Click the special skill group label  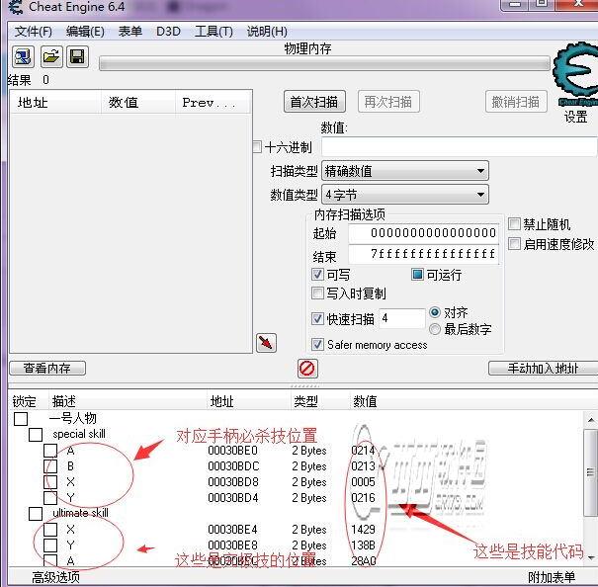tap(79, 434)
